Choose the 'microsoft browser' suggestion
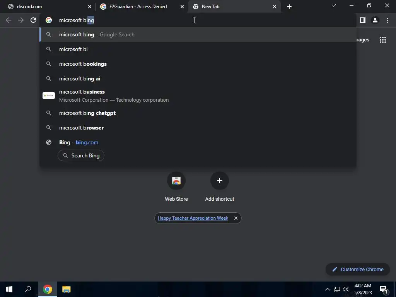396x297 pixels. coord(198,128)
